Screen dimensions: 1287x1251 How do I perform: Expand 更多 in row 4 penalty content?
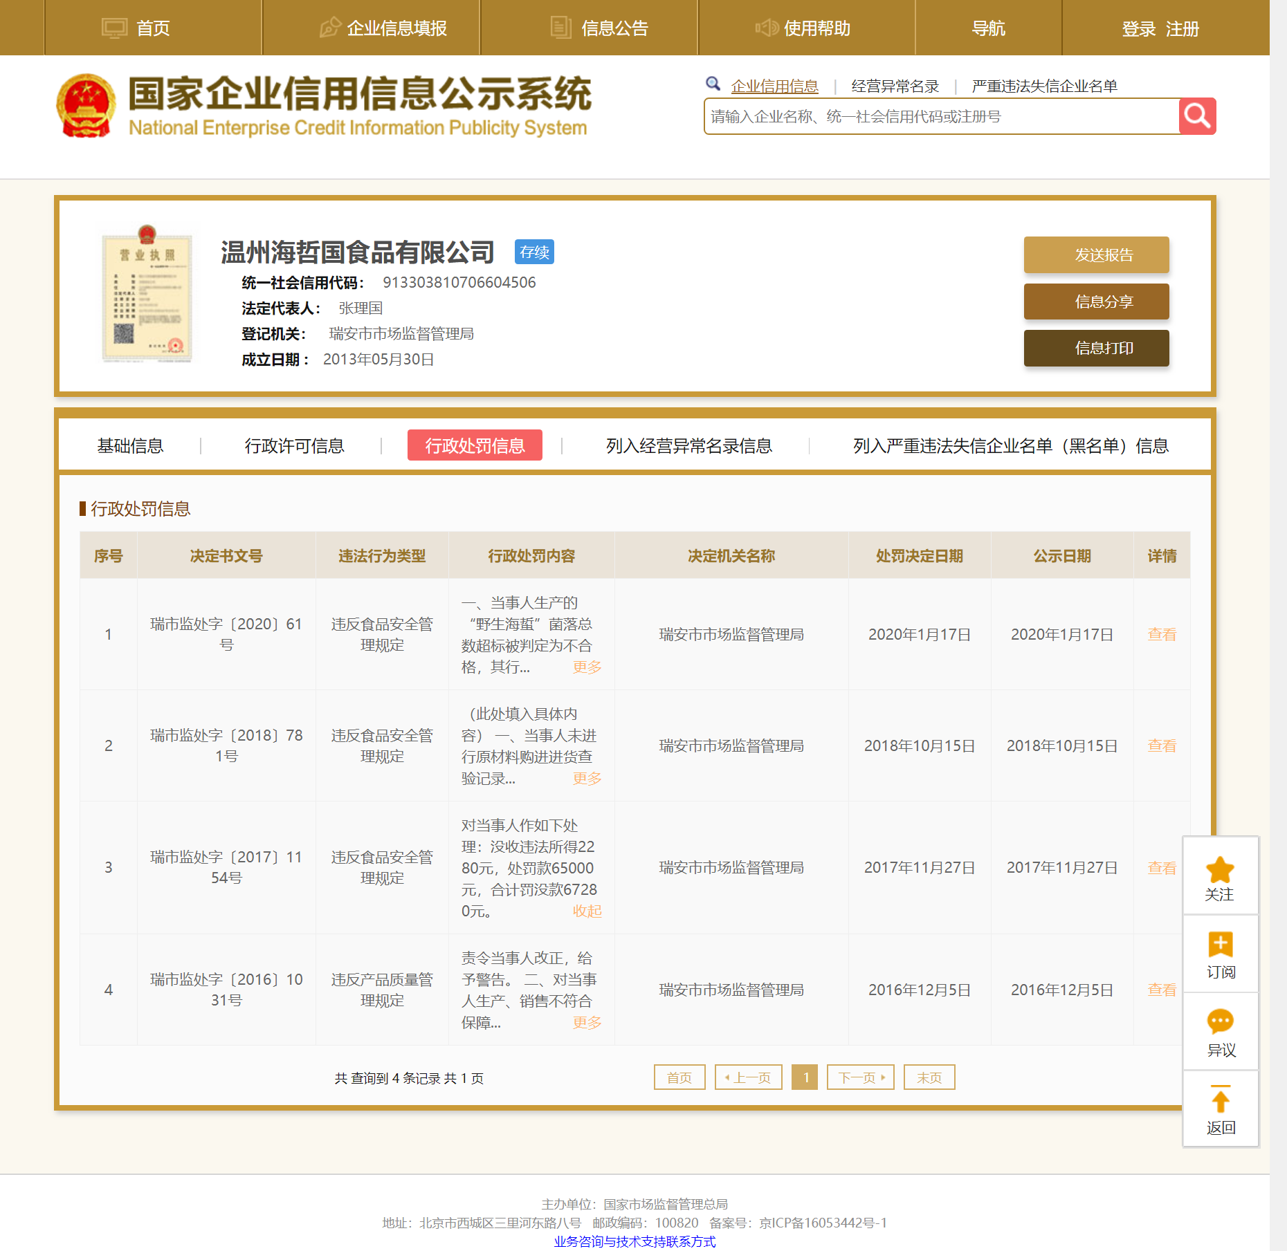[587, 1023]
